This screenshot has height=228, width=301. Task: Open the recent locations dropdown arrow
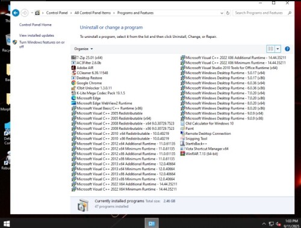32,13
